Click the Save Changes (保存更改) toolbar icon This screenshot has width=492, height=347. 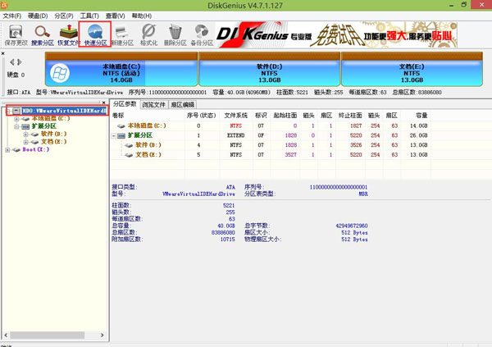point(16,34)
